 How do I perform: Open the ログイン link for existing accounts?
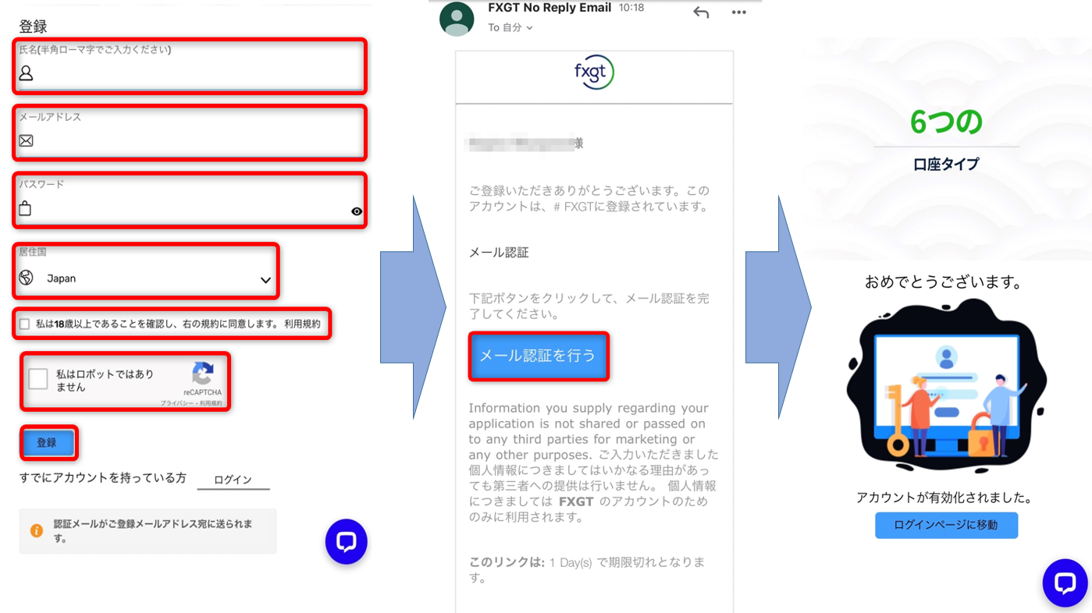[233, 480]
